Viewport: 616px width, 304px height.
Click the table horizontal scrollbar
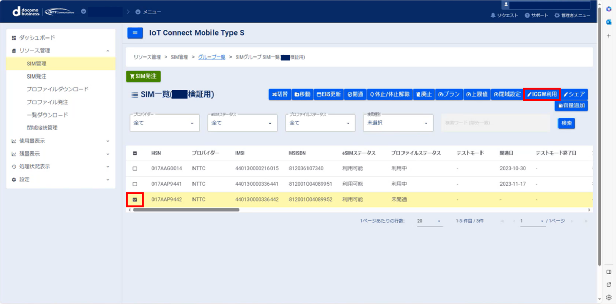click(x=186, y=210)
